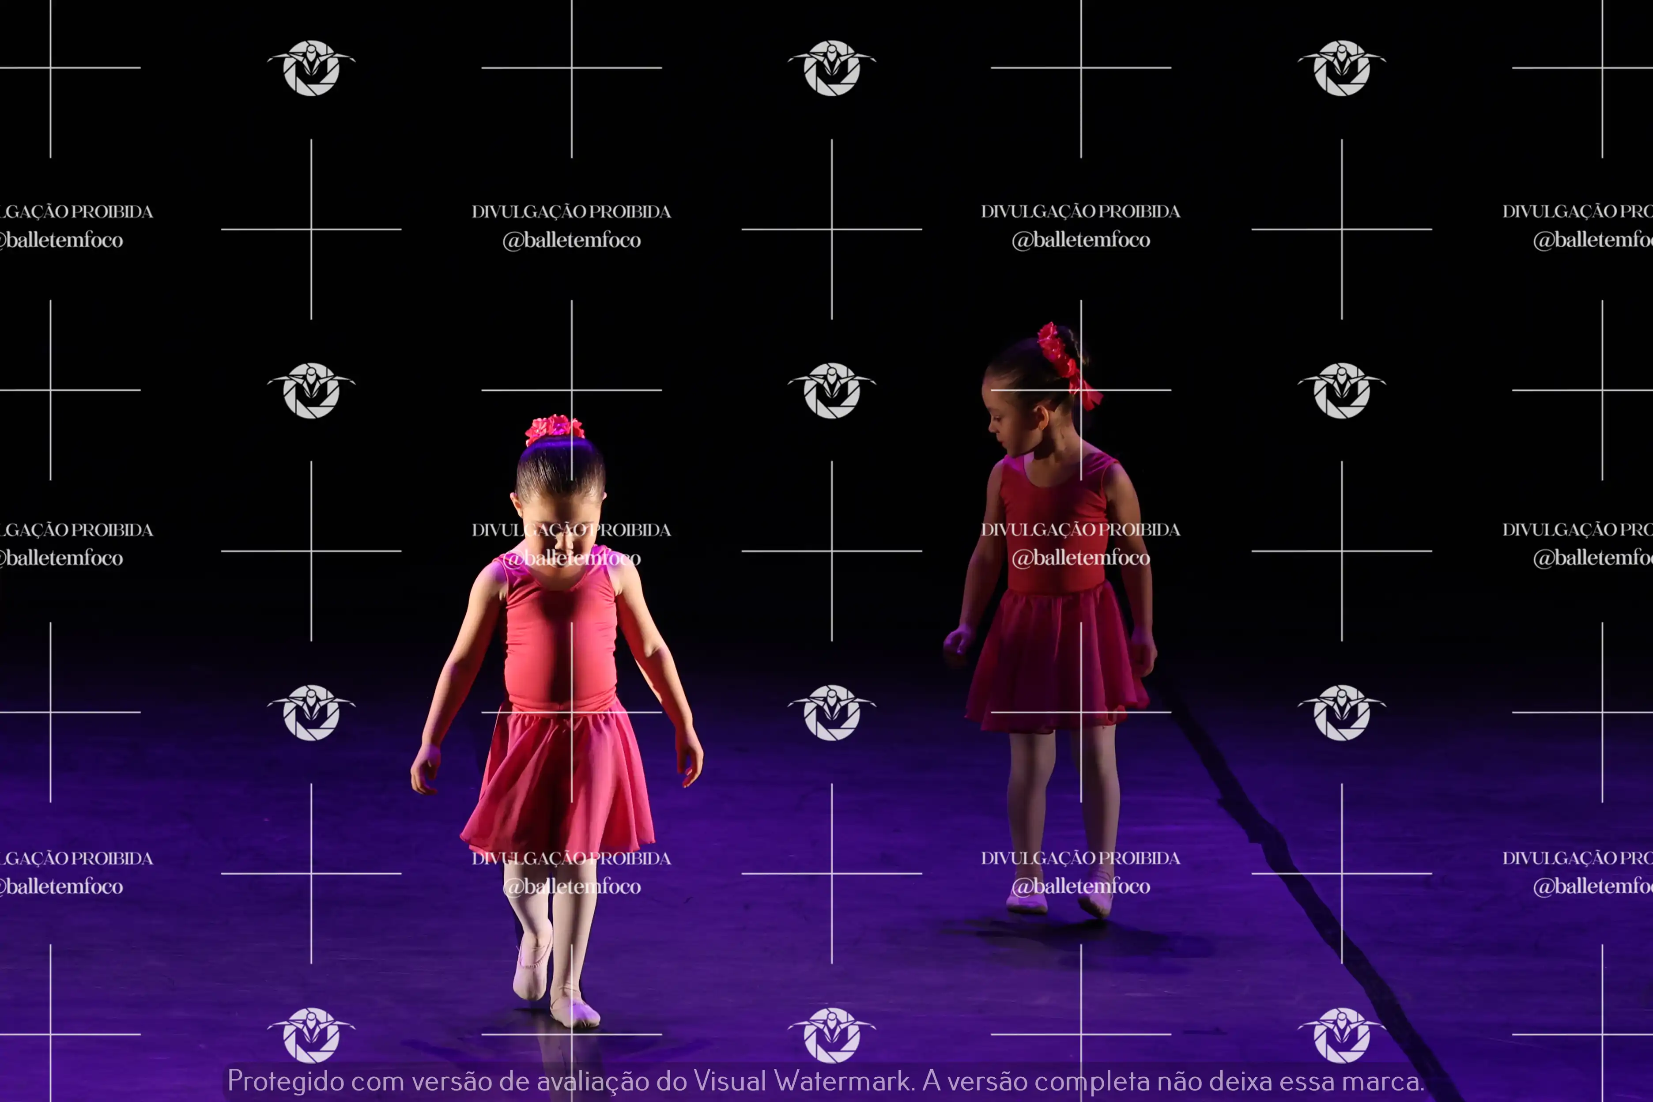Click the top-center ballet shutter logo watermark

[831, 68]
